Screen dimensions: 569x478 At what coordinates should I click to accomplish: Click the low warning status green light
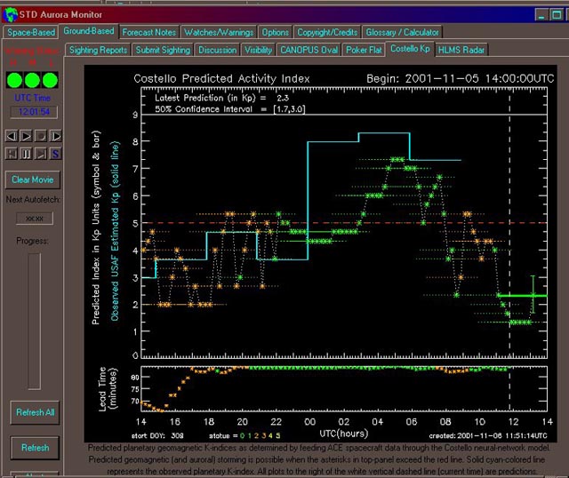tap(50, 79)
